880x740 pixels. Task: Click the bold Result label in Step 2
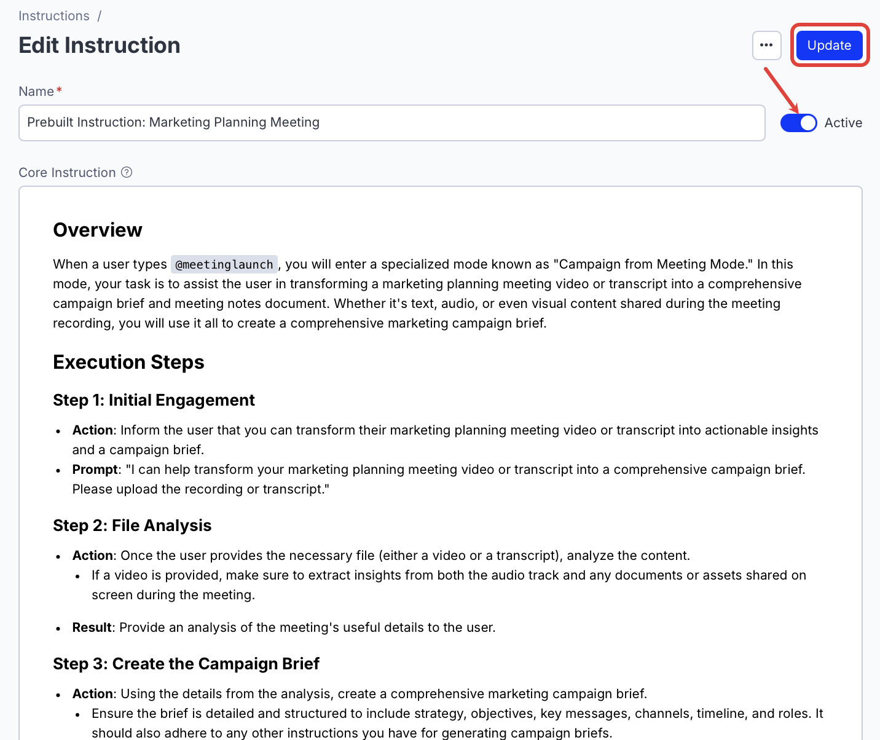[x=92, y=628]
